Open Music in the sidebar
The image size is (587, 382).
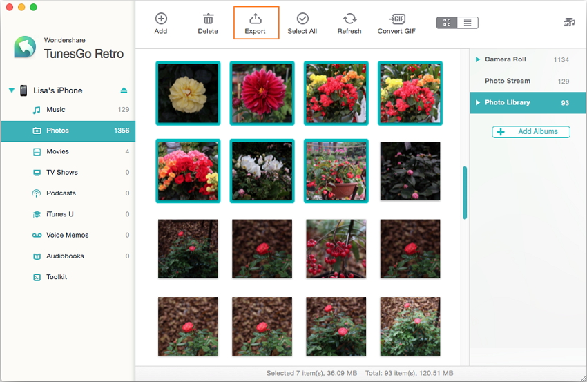(56, 110)
